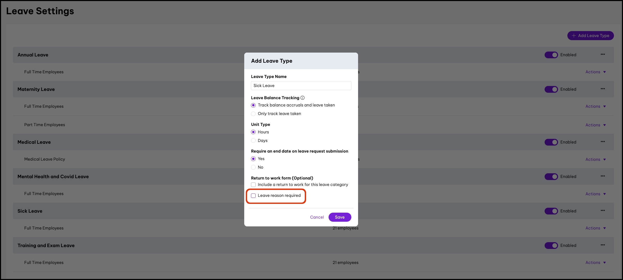Image resolution: width=623 pixels, height=280 pixels.
Task: Open the three-dot menu for Sick Leave
Action: coord(603,211)
